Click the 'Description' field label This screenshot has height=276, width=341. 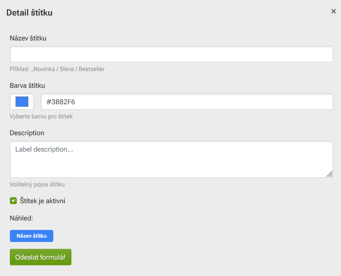pyautogui.click(x=27, y=133)
